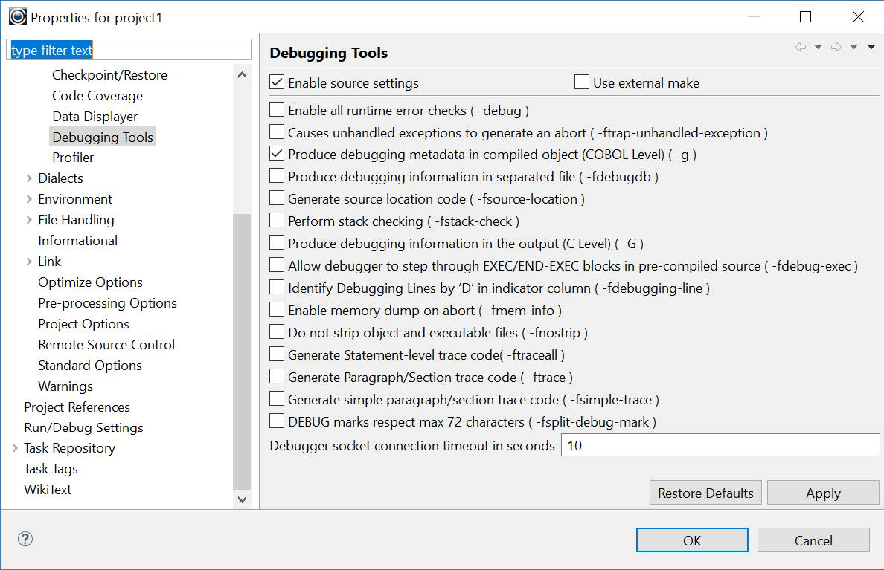Click the back navigation arrow
Viewport: 884px width, 570px height.
(x=801, y=47)
